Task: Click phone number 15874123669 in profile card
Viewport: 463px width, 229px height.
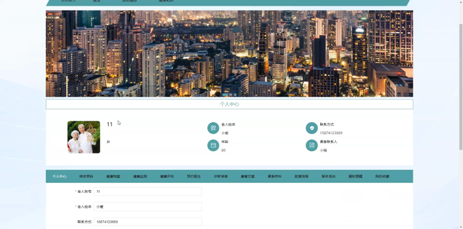Action: coord(331,133)
